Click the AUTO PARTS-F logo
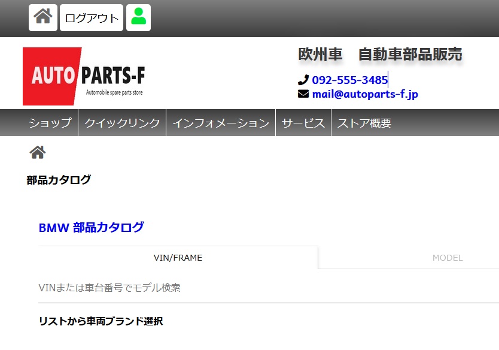Viewport: 499px width, 350px height. coord(84,76)
